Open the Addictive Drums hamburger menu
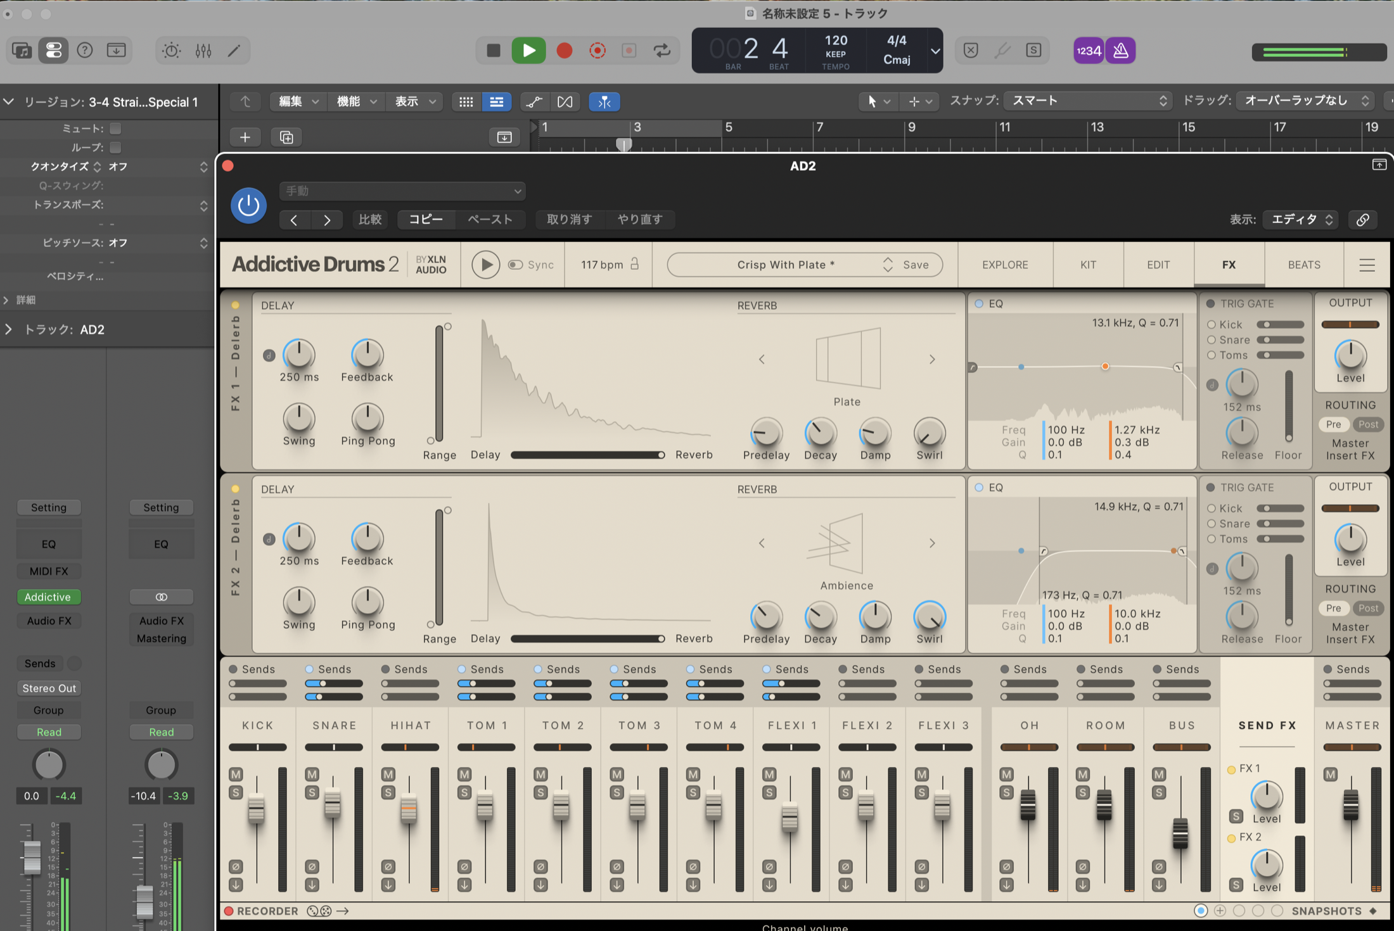 click(1367, 265)
